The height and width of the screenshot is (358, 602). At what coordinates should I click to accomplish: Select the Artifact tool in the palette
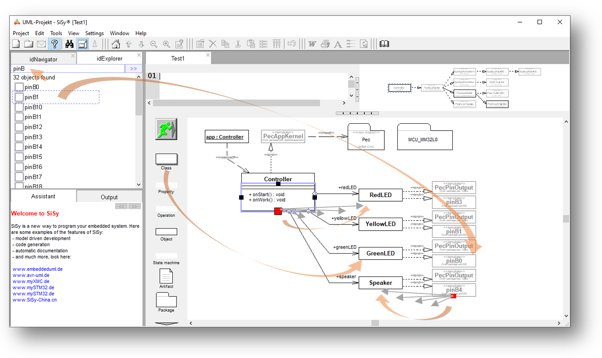[x=166, y=277]
